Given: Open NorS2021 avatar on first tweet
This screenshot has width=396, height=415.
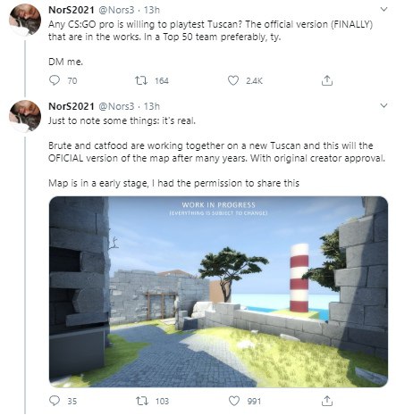Looking at the screenshot, I should tap(25, 20).
